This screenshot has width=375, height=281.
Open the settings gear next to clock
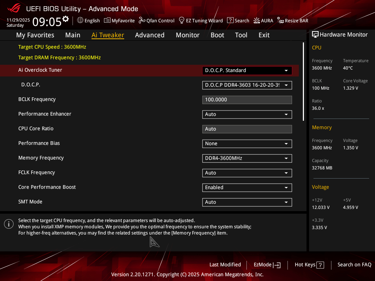66,19
